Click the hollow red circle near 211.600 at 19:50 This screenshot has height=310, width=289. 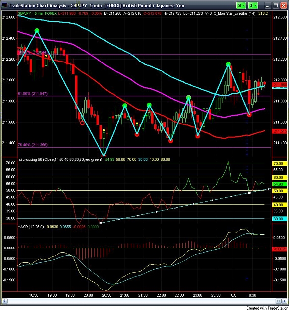[82, 123]
